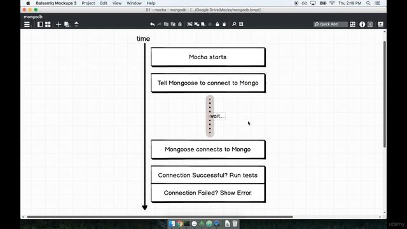This screenshot has width=407, height=229.
Task: Select "Connection Successful? Run tests" box
Action: (208, 176)
